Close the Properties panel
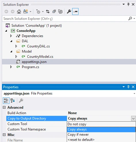This screenshot has width=136, height=142. (x=133, y=87)
